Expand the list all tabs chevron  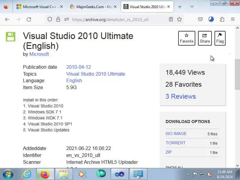tap(192, 7)
